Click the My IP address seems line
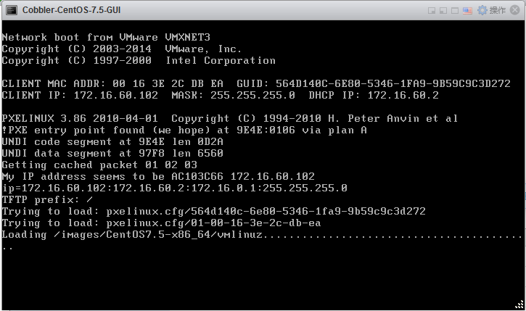526x311 pixels. tap(158, 176)
